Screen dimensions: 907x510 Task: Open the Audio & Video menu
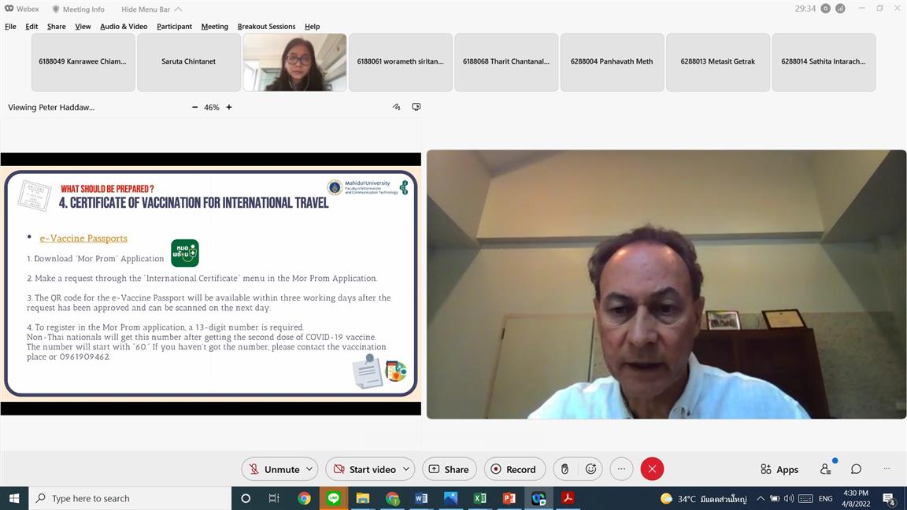coord(124,26)
